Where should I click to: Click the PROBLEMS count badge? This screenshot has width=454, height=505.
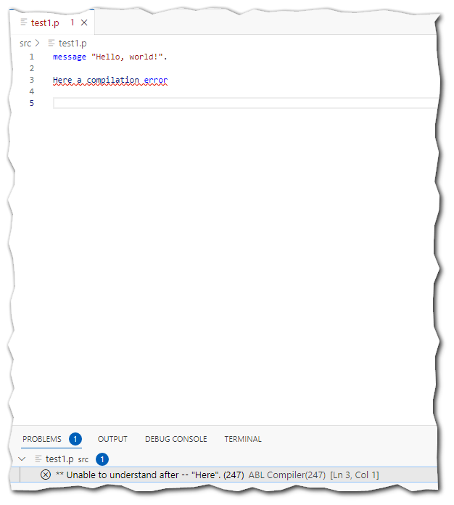[x=75, y=439]
